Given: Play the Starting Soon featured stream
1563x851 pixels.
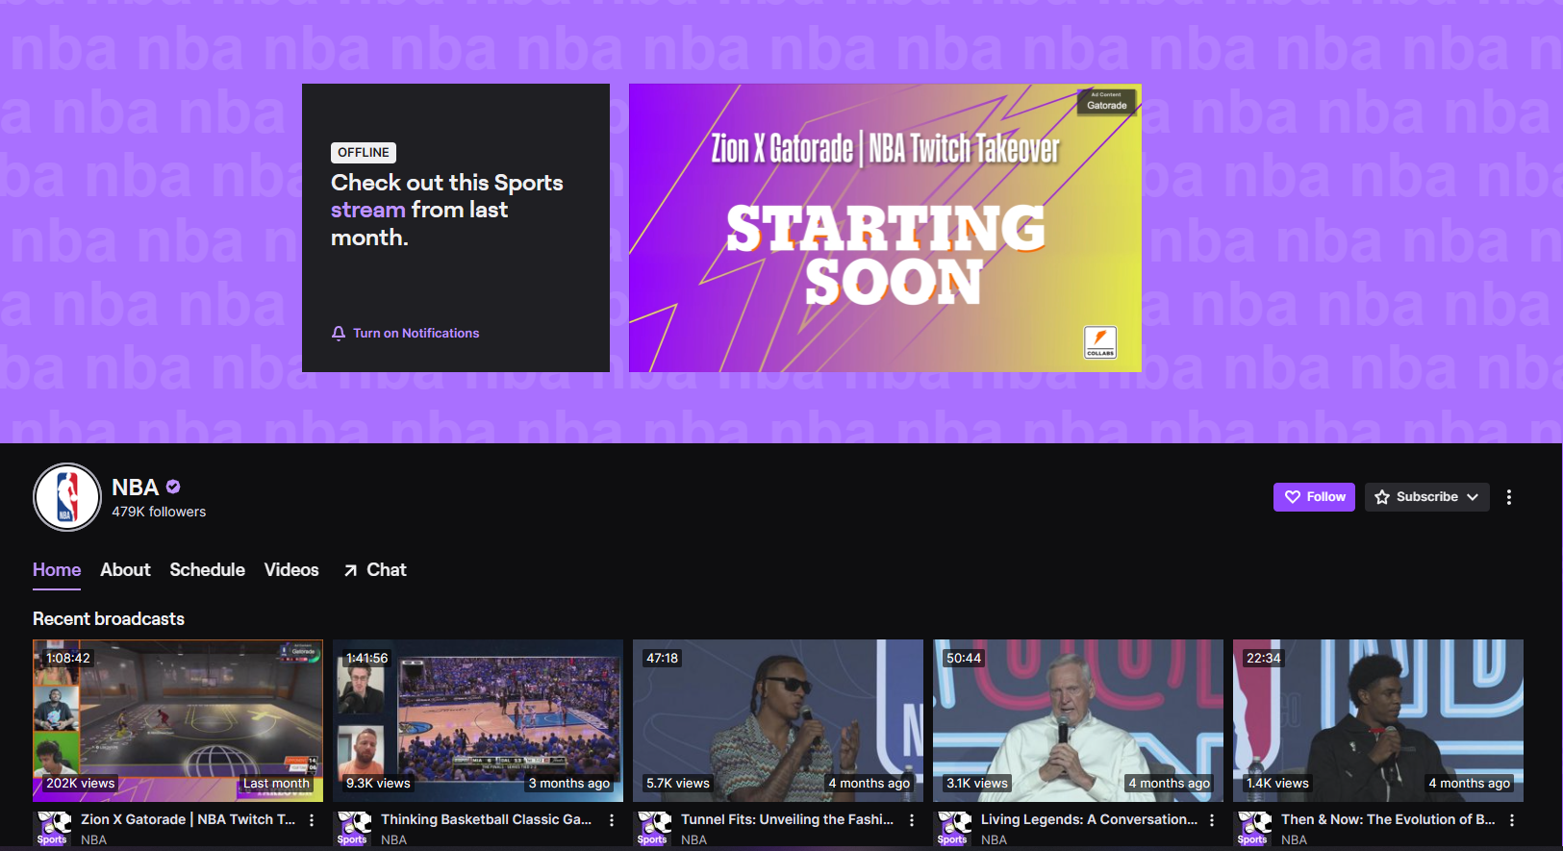Looking at the screenshot, I should click(x=885, y=228).
